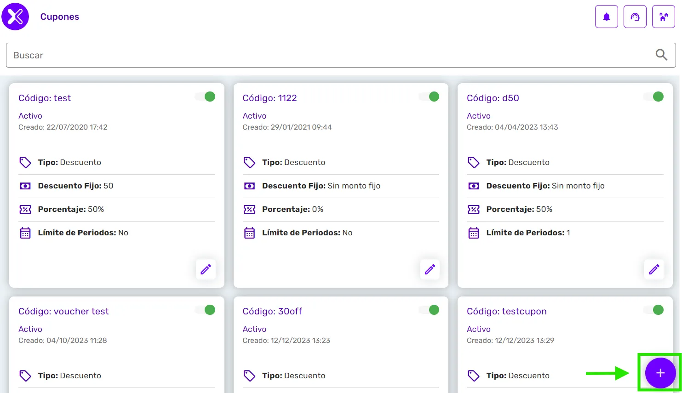Click 'Creado: 04/04/2023 13:43' text
This screenshot has height=393, width=682.
coord(512,127)
